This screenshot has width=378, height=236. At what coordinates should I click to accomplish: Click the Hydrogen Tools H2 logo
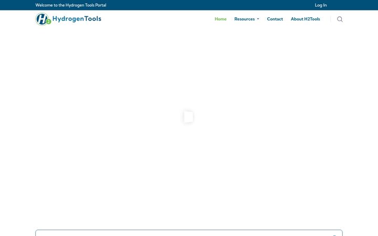click(68, 19)
